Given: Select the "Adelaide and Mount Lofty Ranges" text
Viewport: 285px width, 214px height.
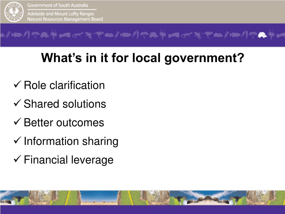Looking at the screenshot, I should pyautogui.click(x=61, y=14).
